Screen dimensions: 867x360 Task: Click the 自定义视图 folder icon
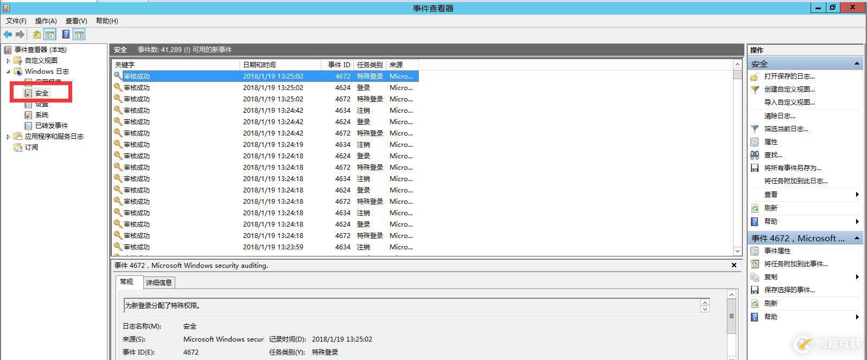click(x=18, y=60)
